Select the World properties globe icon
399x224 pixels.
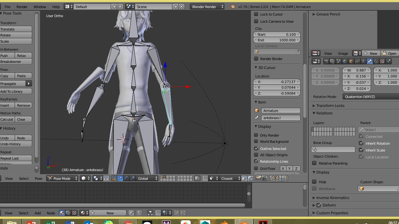[x=345, y=61]
